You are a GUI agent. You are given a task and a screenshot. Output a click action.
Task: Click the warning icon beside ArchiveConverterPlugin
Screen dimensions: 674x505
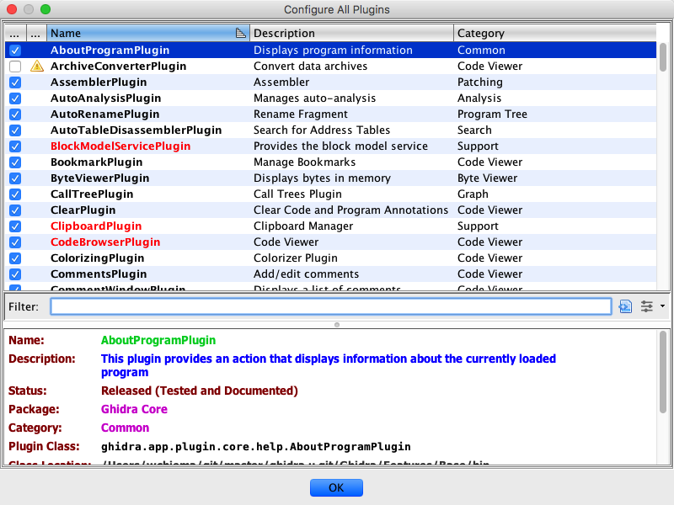[x=37, y=66]
